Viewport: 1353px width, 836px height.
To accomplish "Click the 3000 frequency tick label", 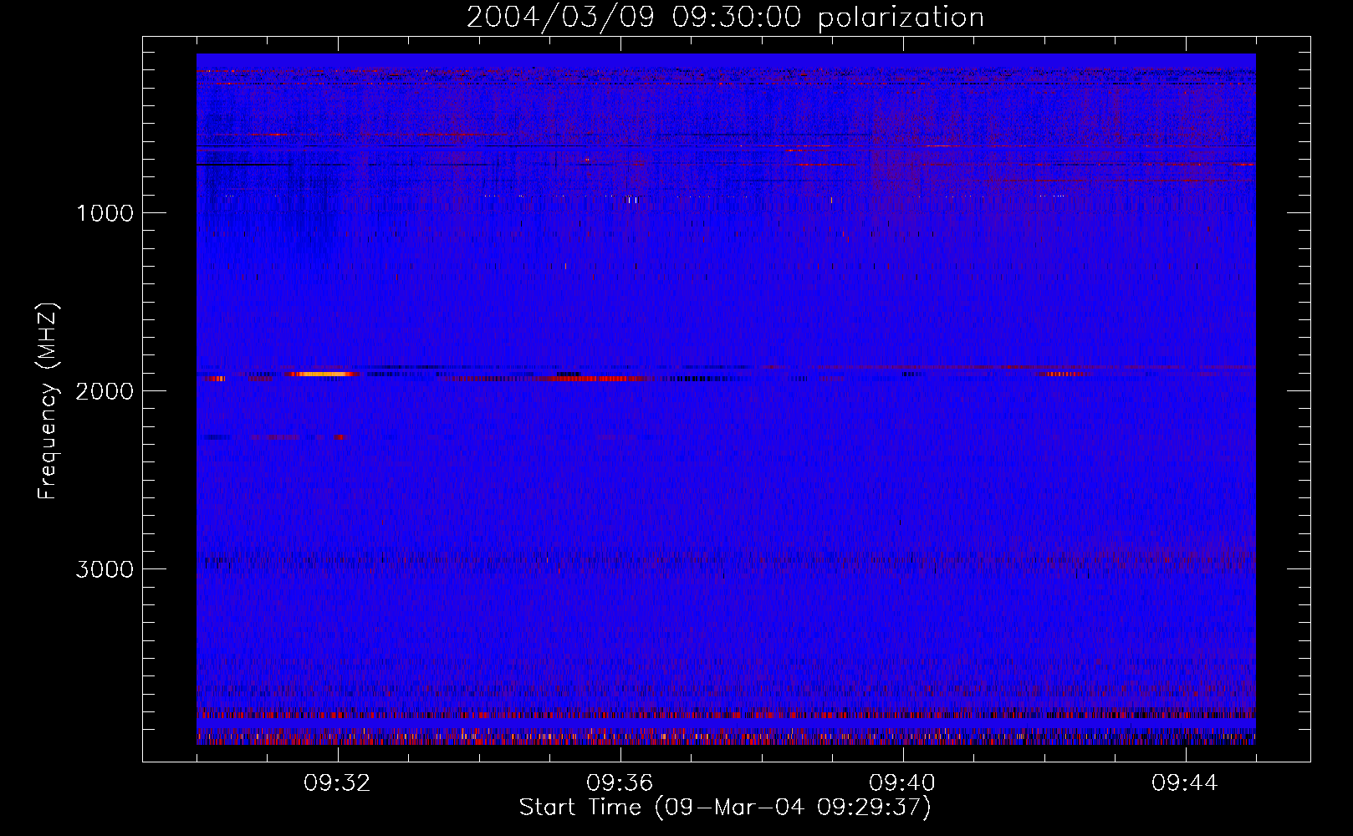I will 105,569.
